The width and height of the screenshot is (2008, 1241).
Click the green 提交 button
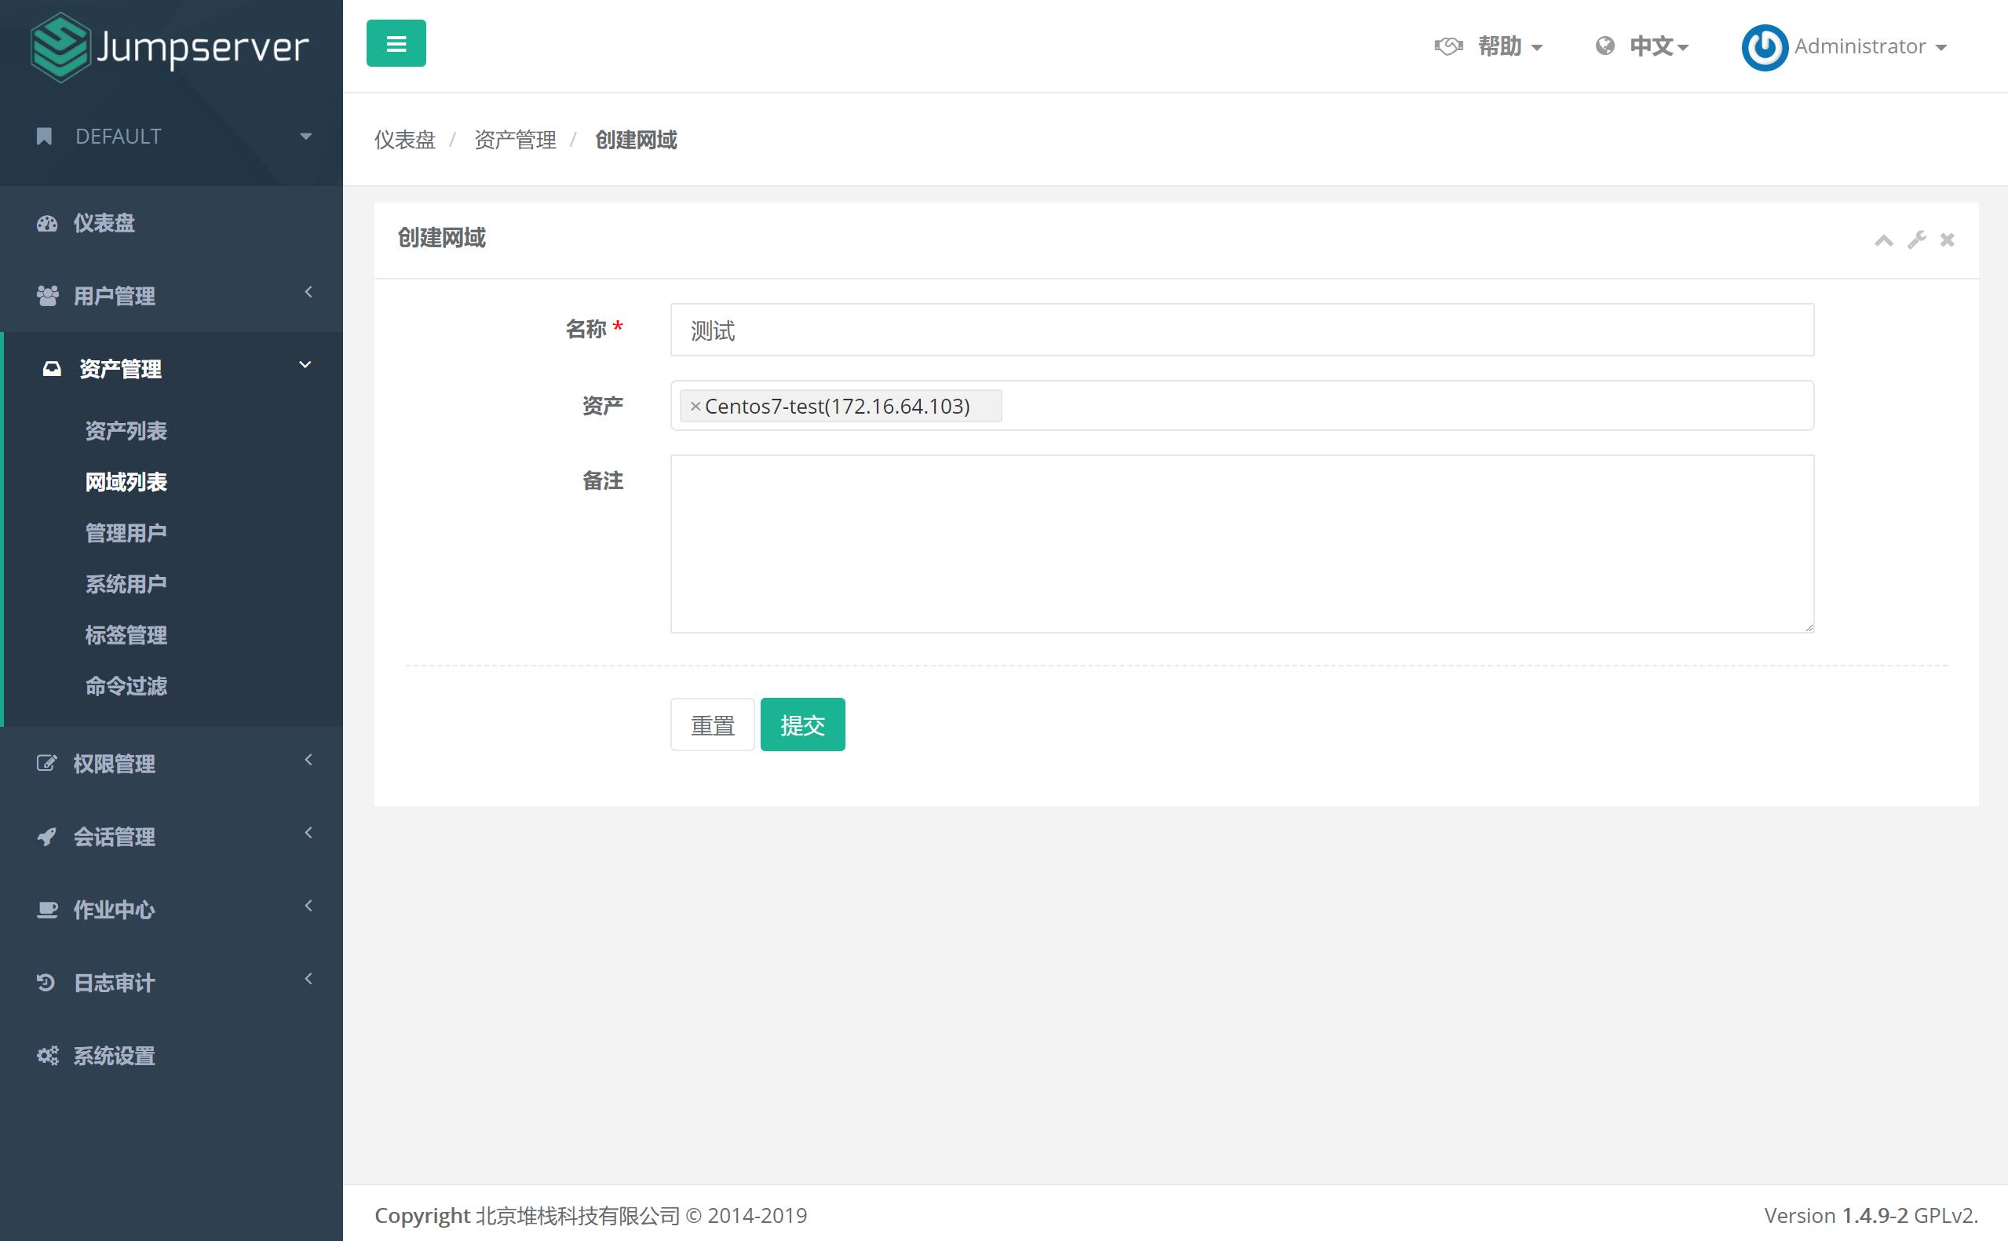tap(802, 725)
